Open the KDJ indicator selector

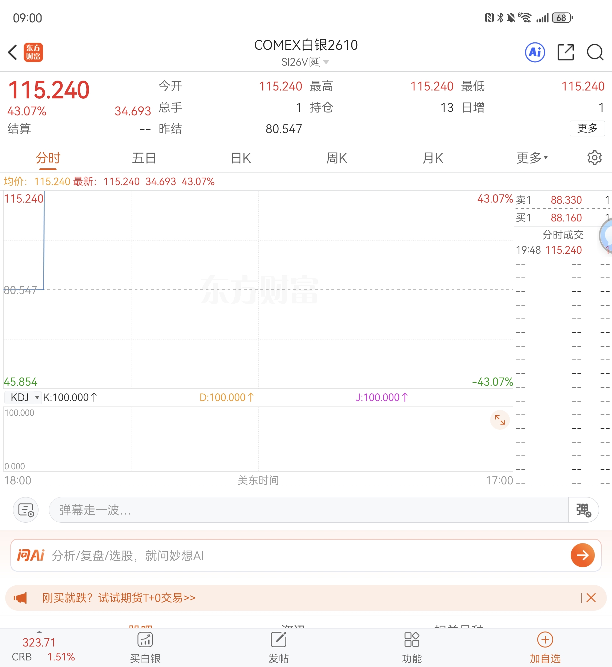23,397
